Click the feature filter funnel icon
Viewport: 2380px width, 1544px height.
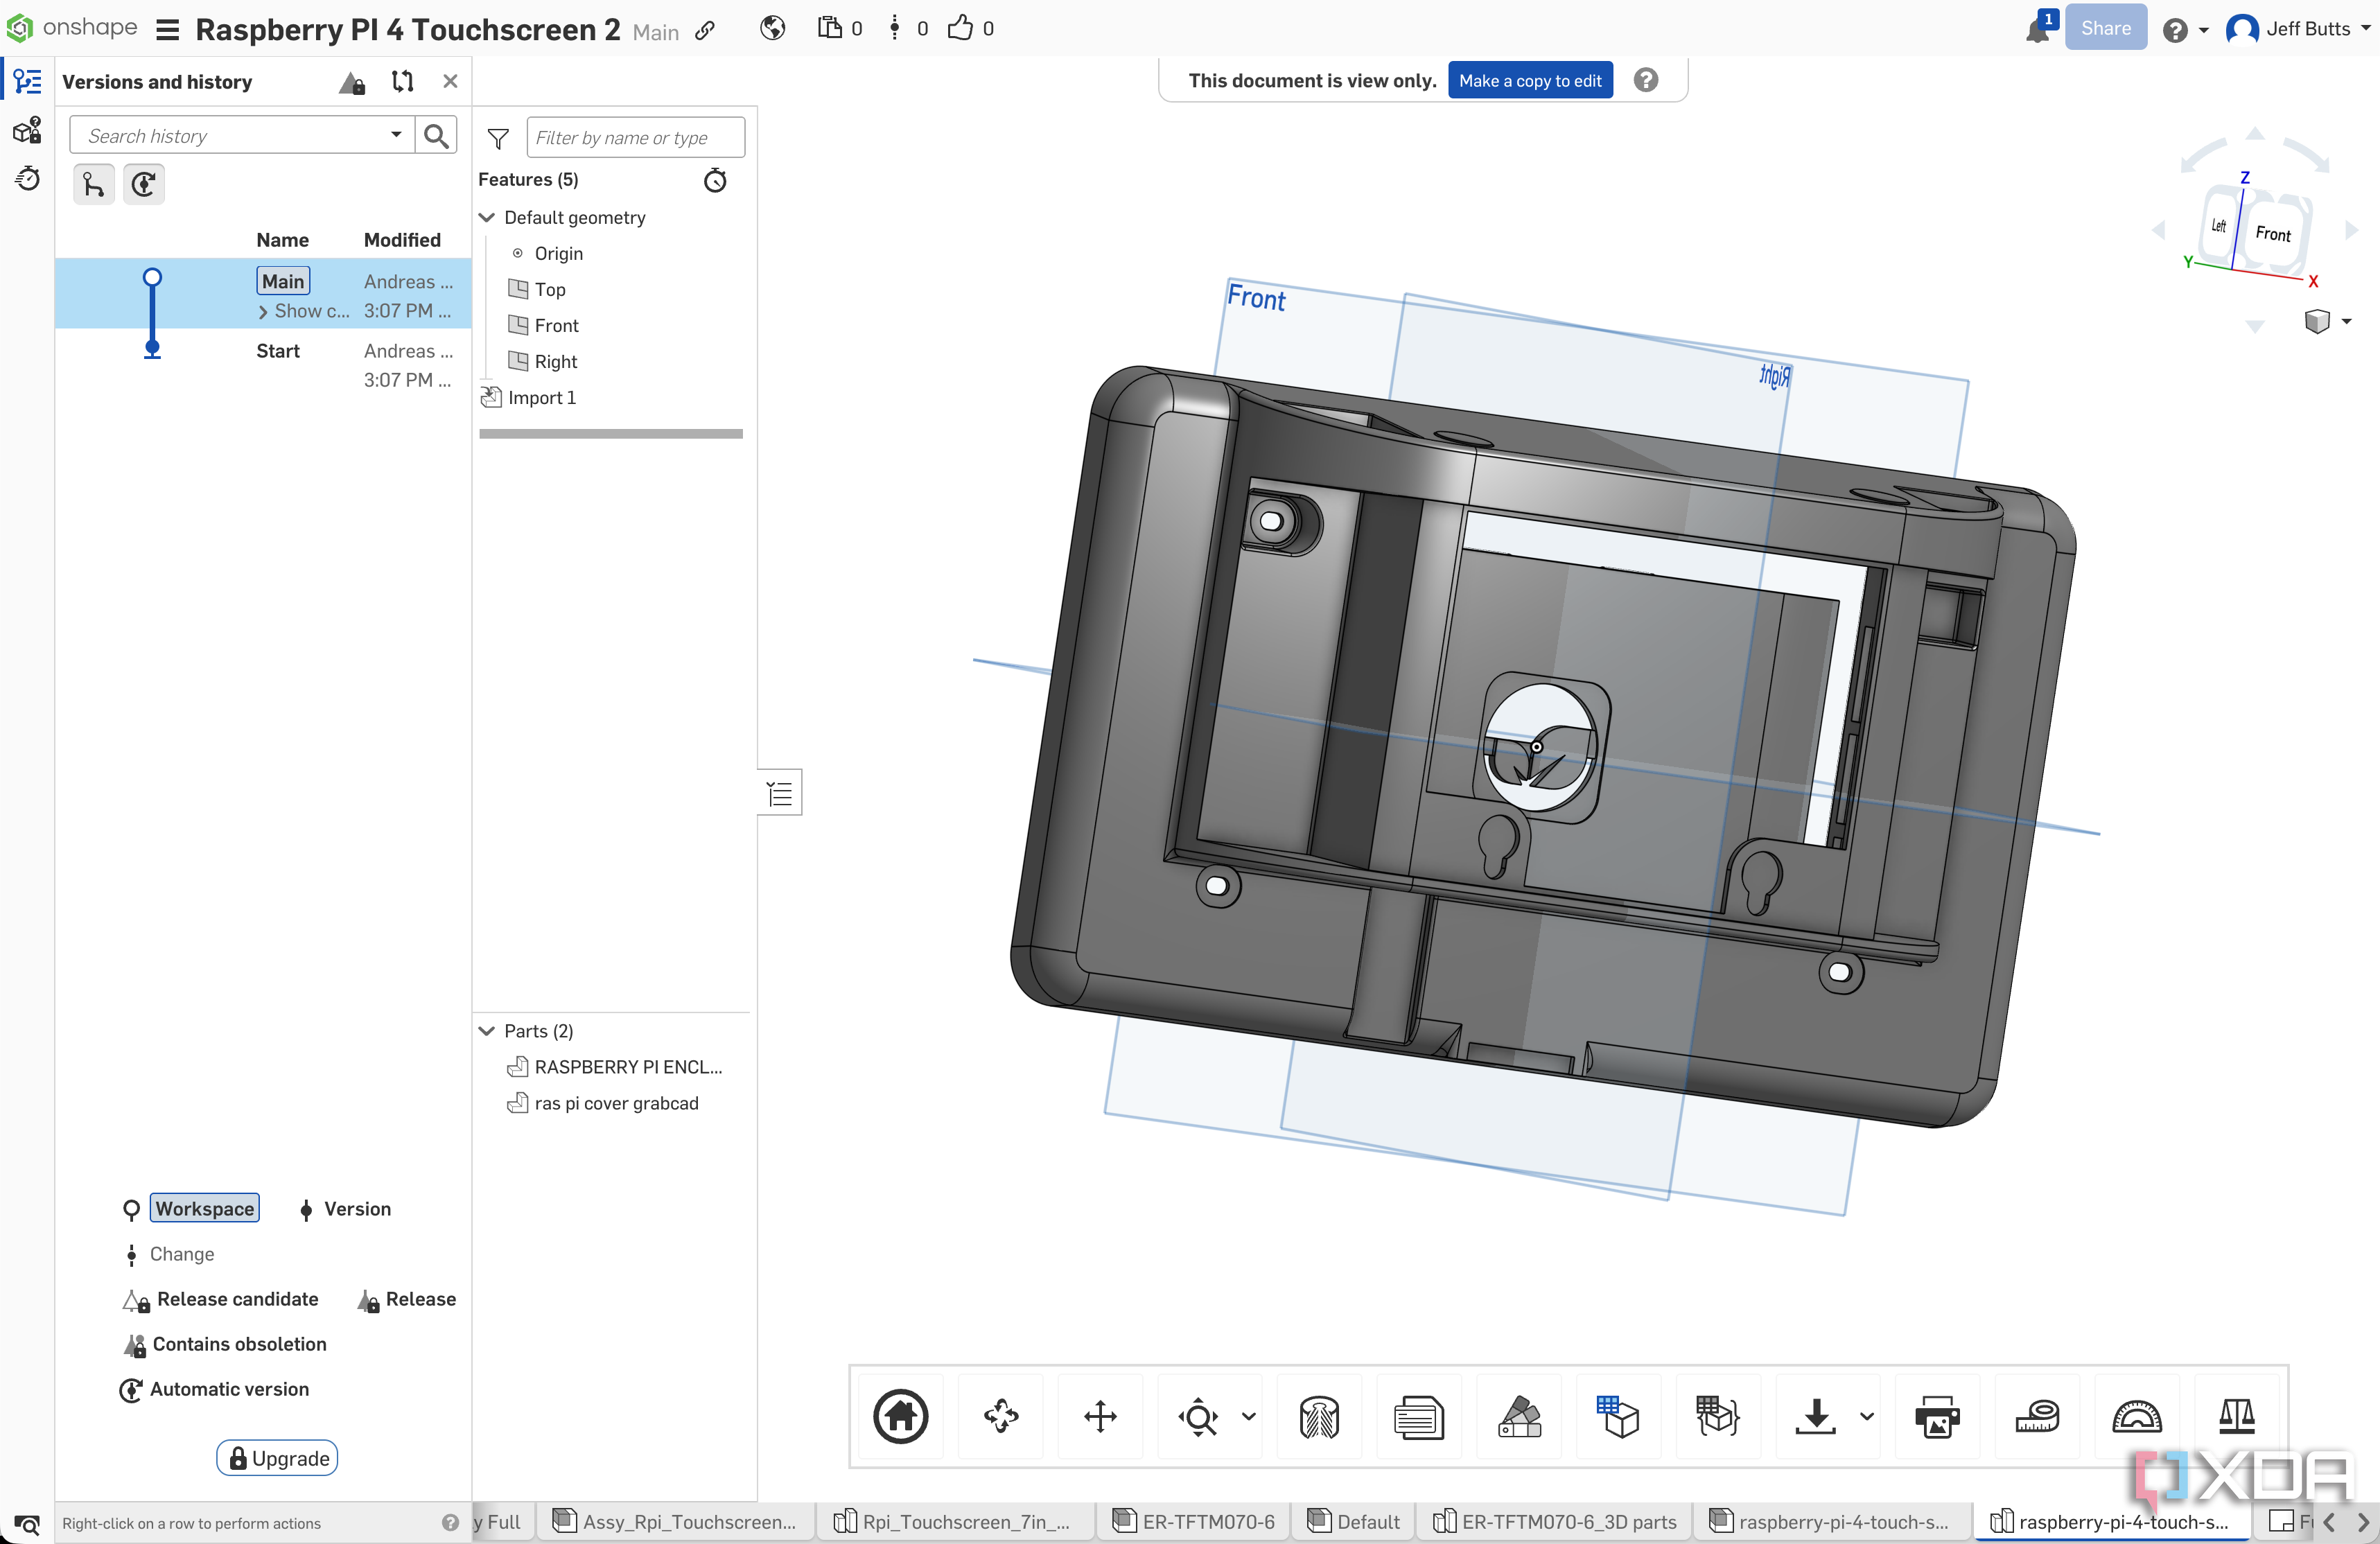click(x=497, y=138)
